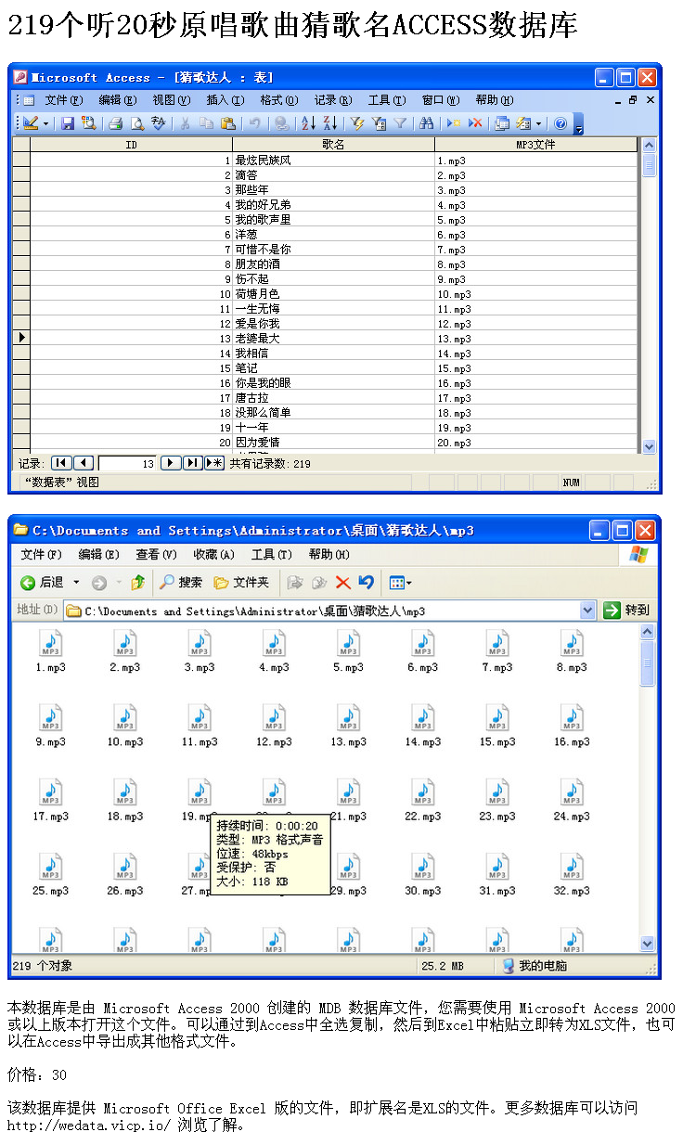The width and height of the screenshot is (683, 1132).
Task: Click the Undo icon in Access toolbar
Action: tap(254, 122)
